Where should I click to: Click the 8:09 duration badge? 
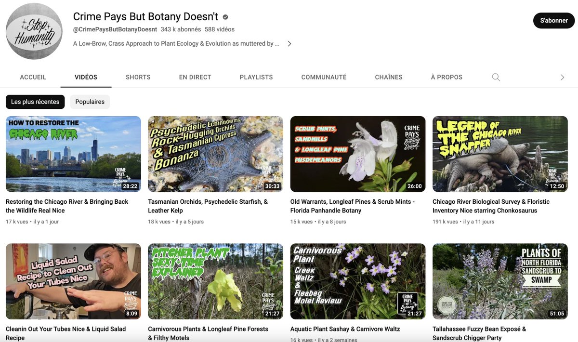tap(131, 314)
